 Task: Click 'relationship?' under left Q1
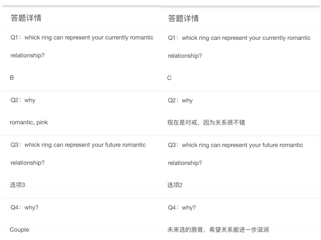(x=28, y=55)
